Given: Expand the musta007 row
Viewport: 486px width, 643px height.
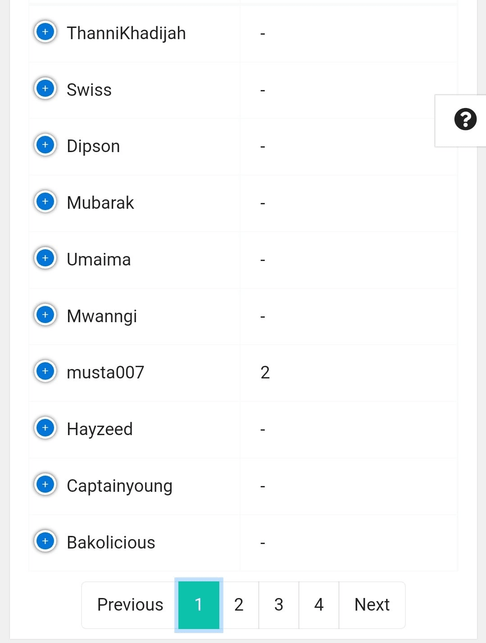Looking at the screenshot, I should tap(45, 371).
